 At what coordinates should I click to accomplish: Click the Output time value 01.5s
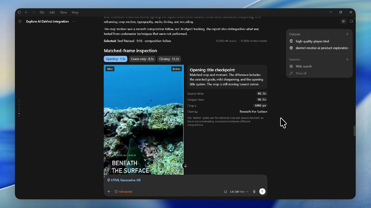262,100
